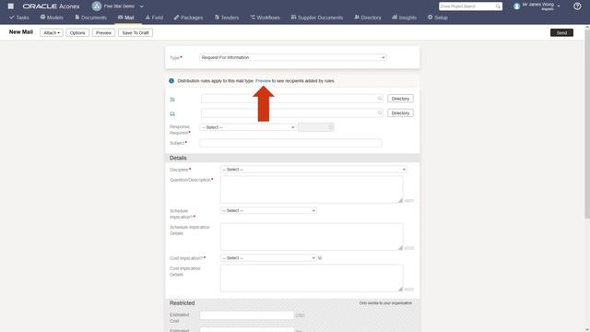Open the Insights menu

404,18
